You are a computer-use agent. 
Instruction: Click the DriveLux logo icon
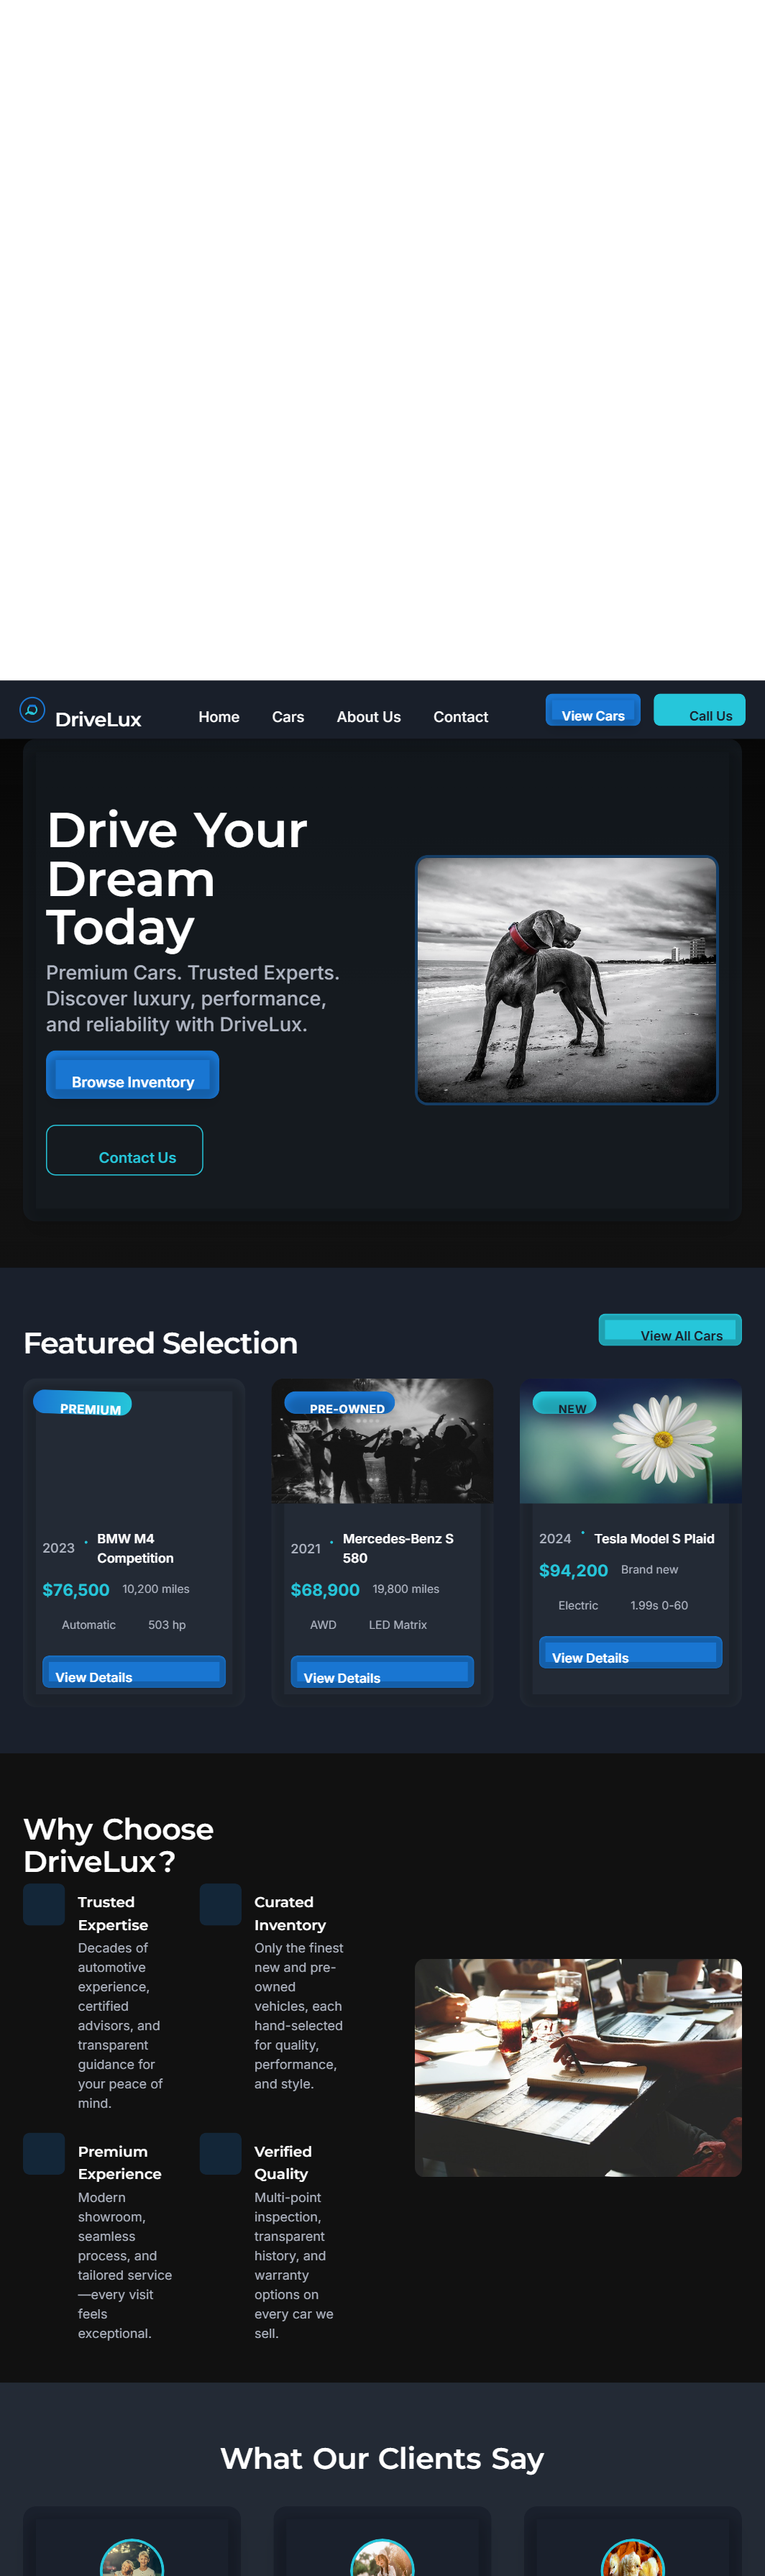[x=32, y=710]
